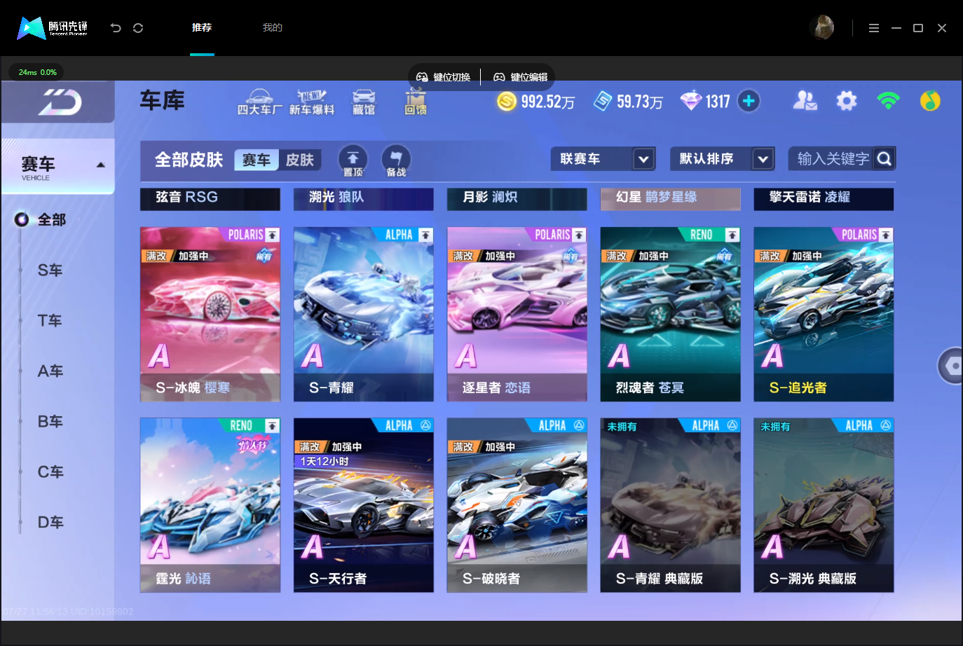The height and width of the screenshot is (646, 963).
Task: Click the 月影 澜炽 car name bar
Action: pos(517,198)
